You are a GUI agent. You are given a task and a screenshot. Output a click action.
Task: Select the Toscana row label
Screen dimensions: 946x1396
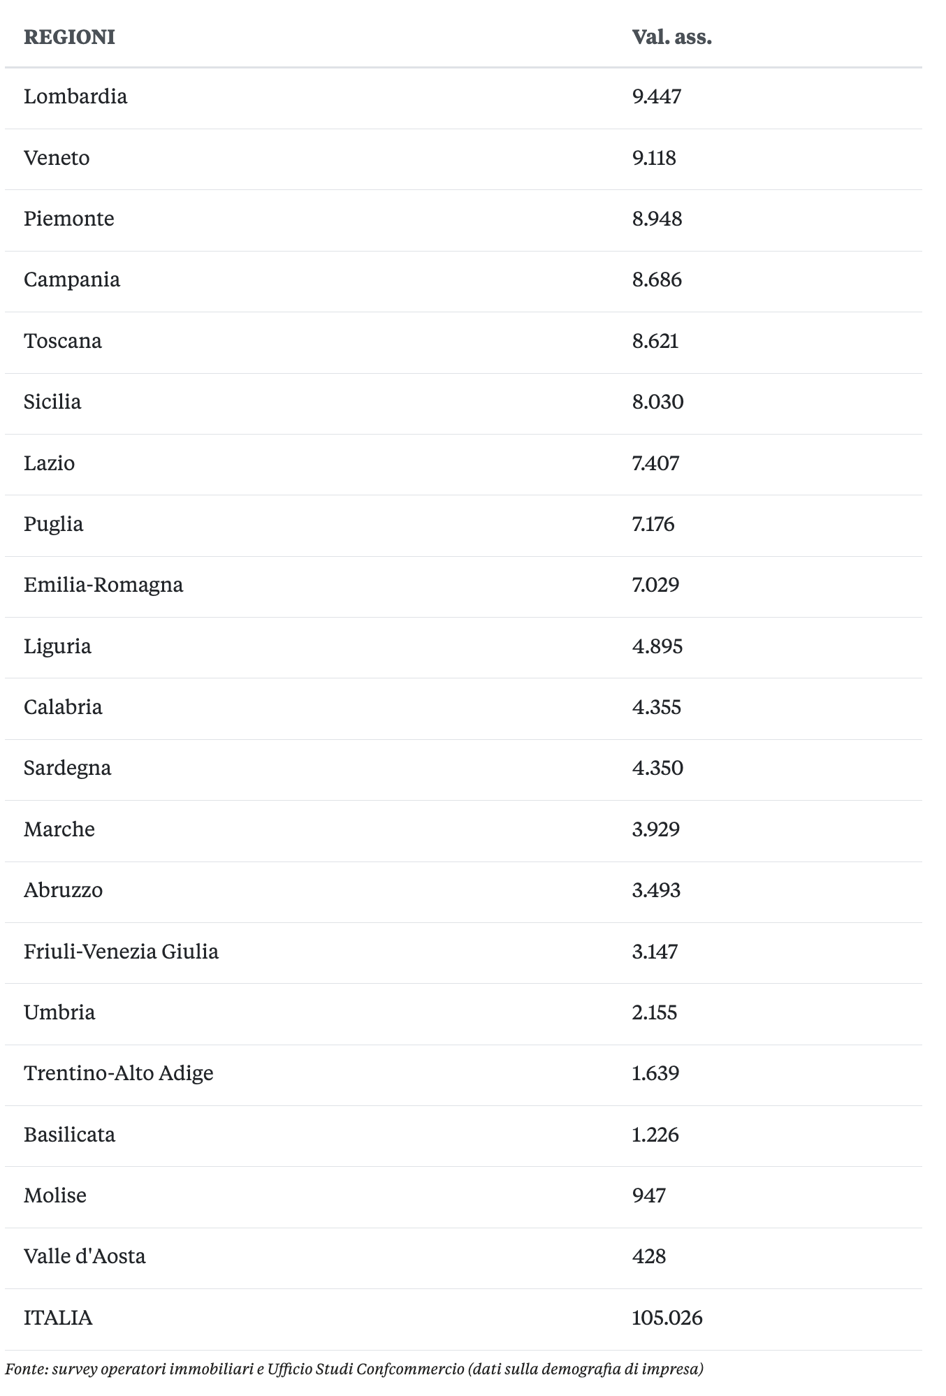[x=63, y=341]
